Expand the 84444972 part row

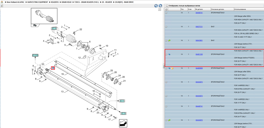coord(166,120)
